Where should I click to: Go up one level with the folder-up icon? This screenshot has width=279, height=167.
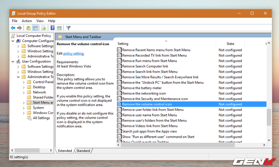(x=28, y=28)
